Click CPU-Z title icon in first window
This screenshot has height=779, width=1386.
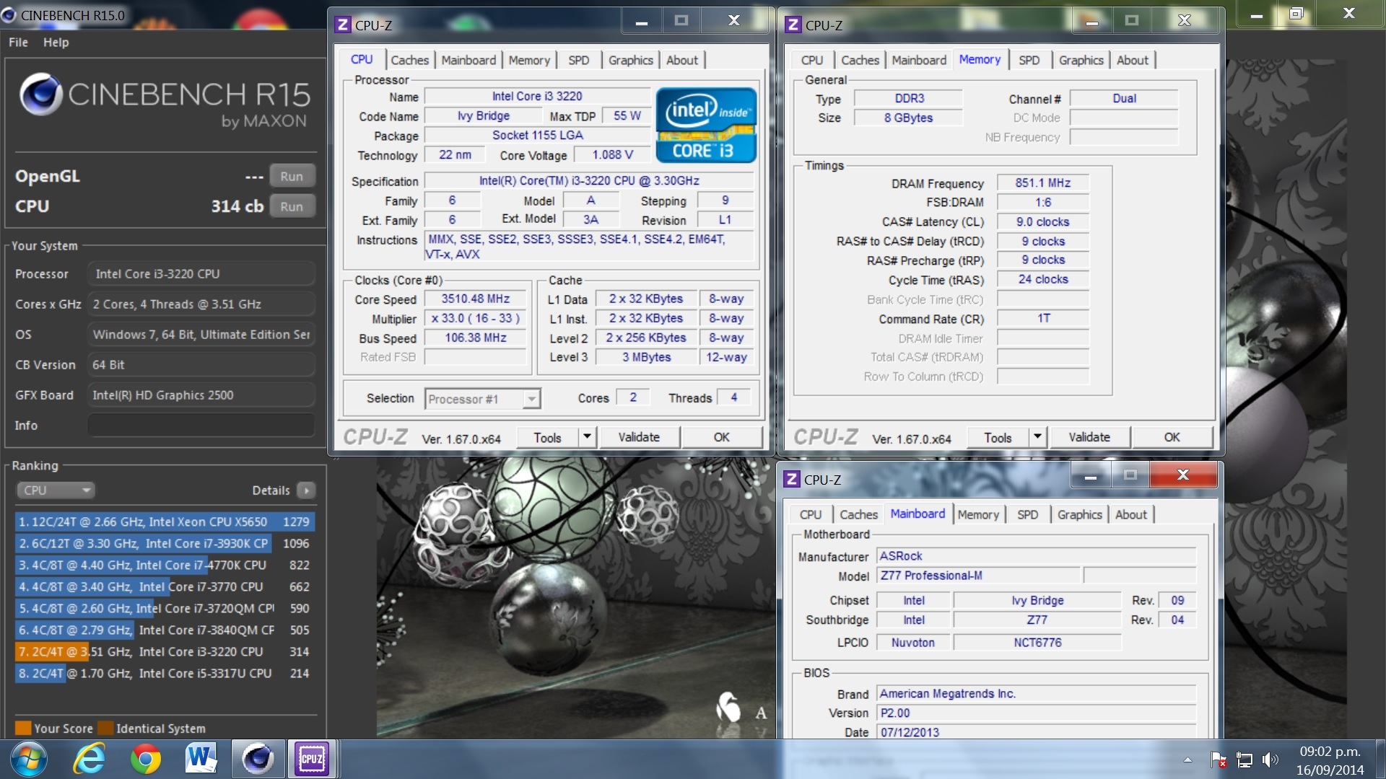(343, 25)
